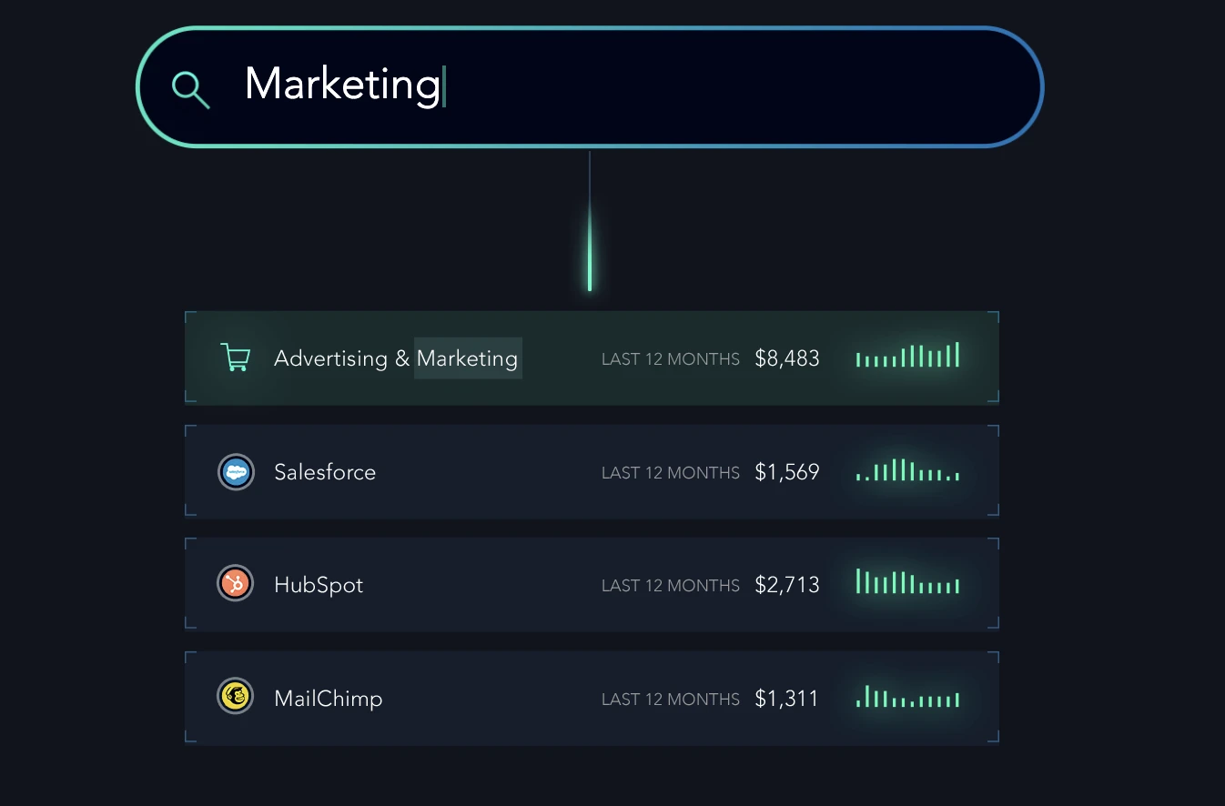Expand the Salesforce spending details

point(592,471)
